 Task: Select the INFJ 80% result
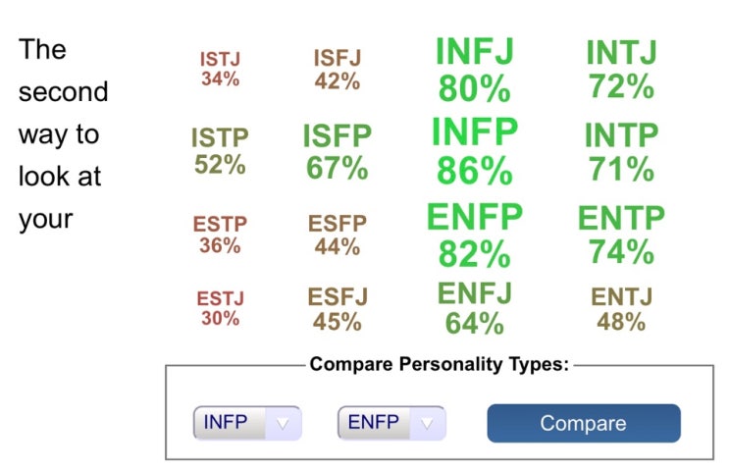pyautogui.click(x=474, y=70)
